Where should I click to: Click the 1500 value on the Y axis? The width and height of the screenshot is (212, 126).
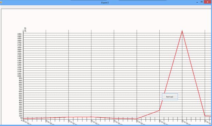20,54
